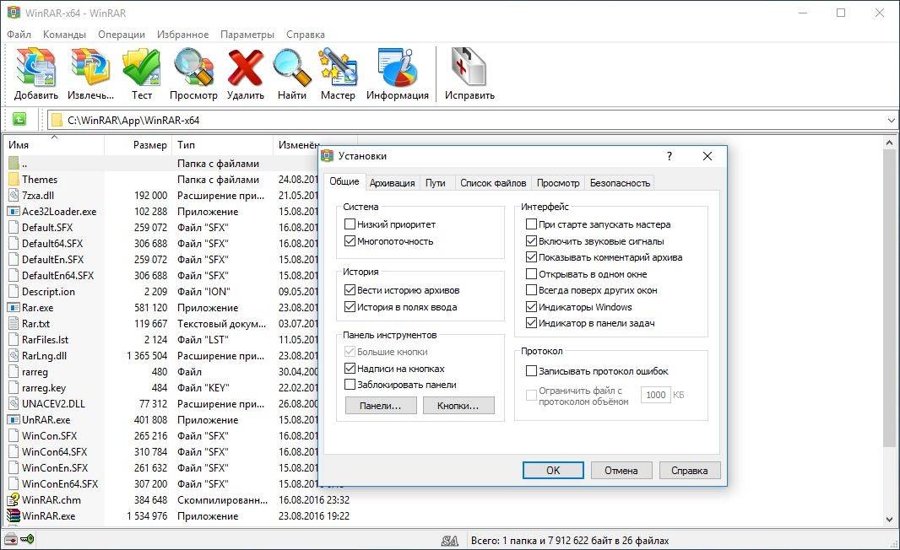Click the Панели... button
Viewport: 900px width, 550px height.
(x=380, y=406)
